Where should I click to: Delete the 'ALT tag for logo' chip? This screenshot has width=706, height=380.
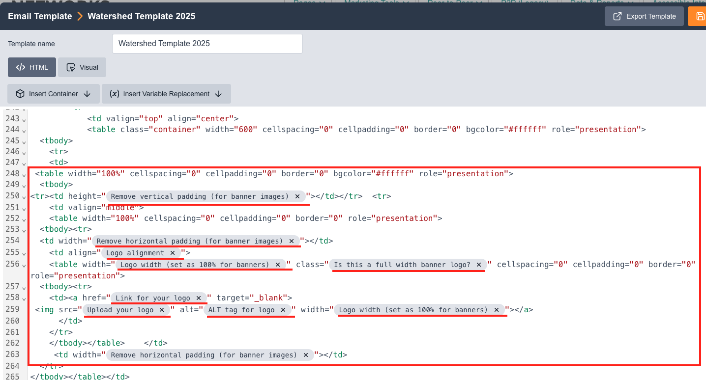(283, 310)
